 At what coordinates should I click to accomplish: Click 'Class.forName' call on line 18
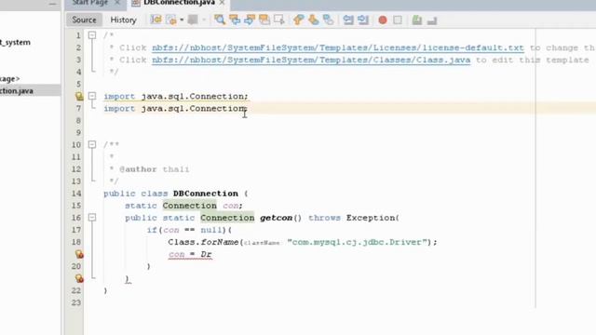(203, 242)
